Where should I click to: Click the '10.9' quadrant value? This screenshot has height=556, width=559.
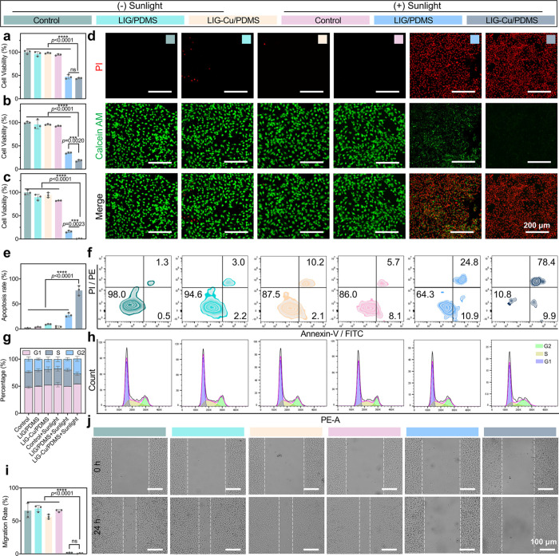click(x=470, y=316)
